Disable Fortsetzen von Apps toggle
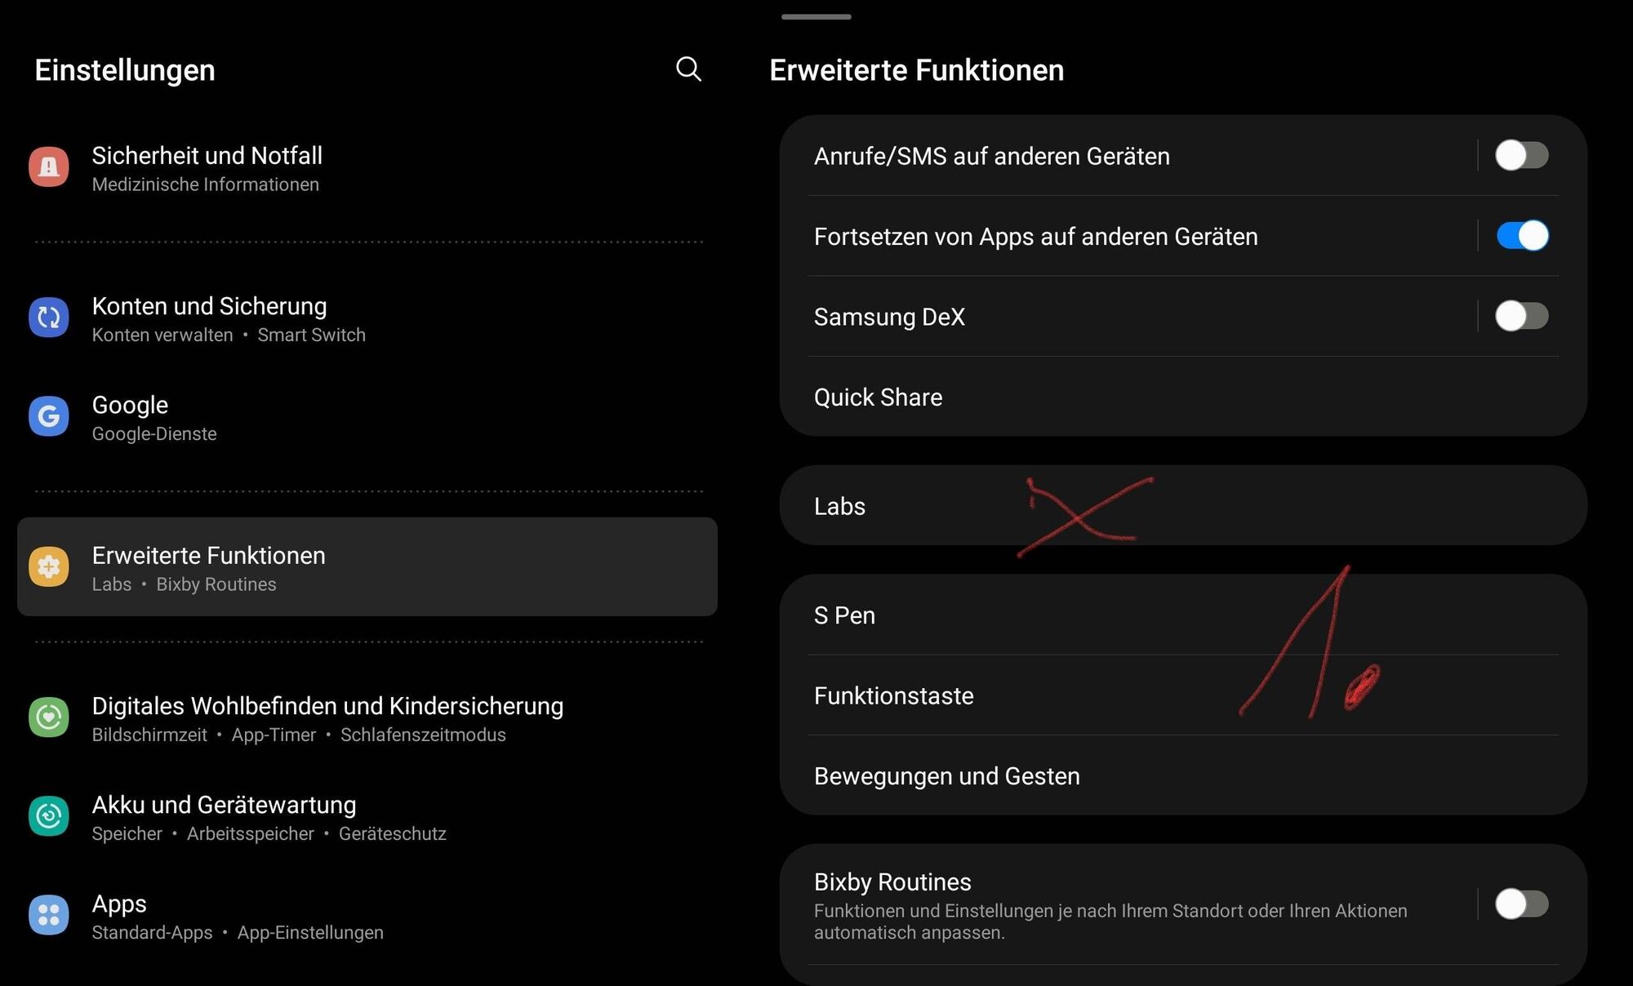This screenshot has height=986, width=1633. click(x=1521, y=236)
